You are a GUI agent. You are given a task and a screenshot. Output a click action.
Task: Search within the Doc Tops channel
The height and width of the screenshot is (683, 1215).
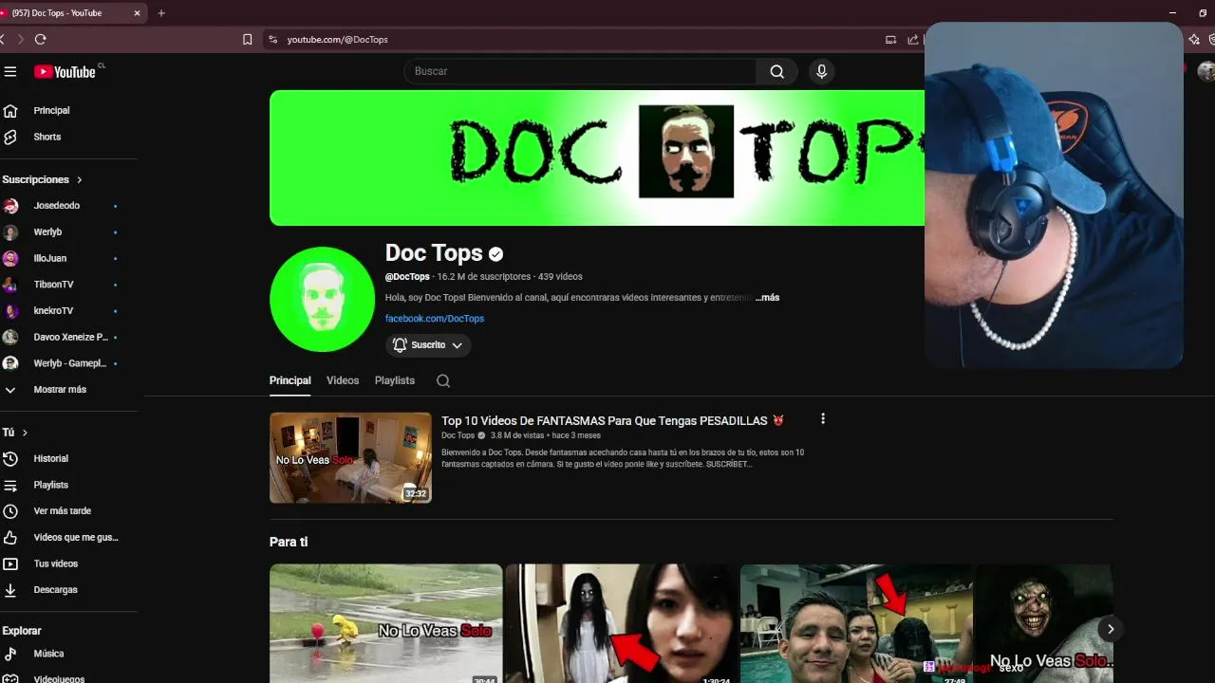443,380
